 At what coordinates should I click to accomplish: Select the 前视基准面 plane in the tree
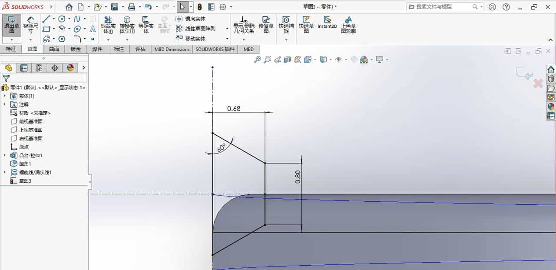(x=30, y=121)
